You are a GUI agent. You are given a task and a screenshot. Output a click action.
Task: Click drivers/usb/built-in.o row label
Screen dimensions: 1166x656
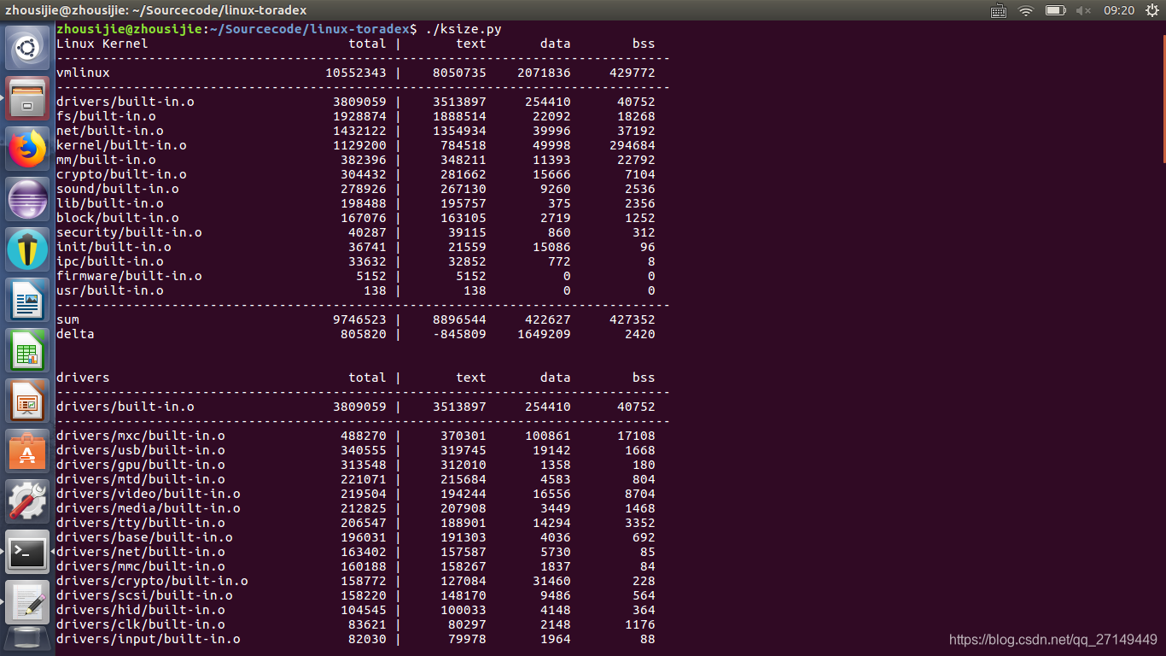[x=141, y=450]
